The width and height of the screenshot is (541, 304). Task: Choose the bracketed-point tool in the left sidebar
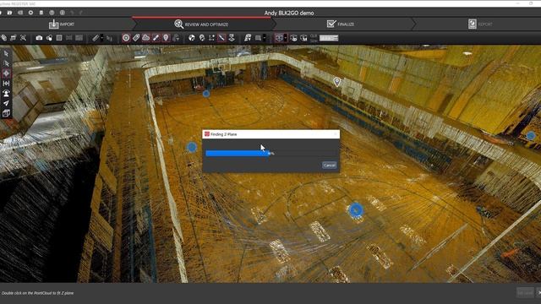click(6, 84)
